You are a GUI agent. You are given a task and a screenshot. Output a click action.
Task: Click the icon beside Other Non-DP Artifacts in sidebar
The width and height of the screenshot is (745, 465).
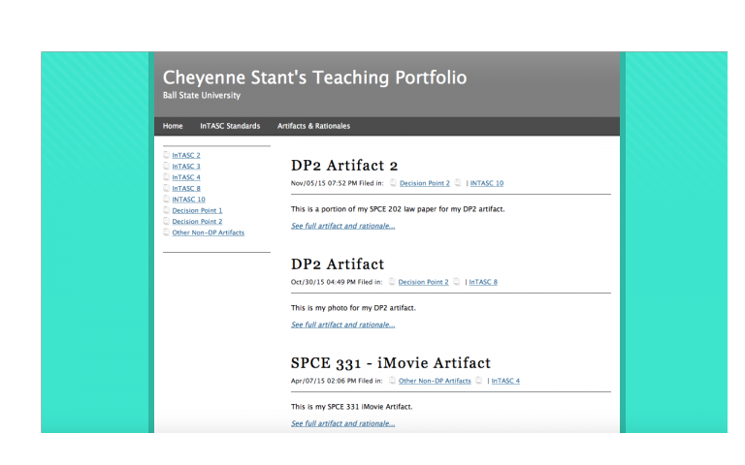click(x=166, y=232)
